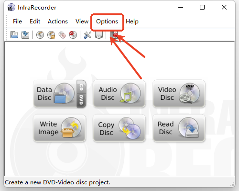Open the Help menu
The height and width of the screenshot is (191, 239).
[132, 21]
